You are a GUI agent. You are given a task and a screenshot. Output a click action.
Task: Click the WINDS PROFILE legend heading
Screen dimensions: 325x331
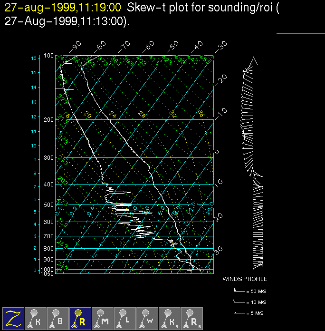(245, 279)
